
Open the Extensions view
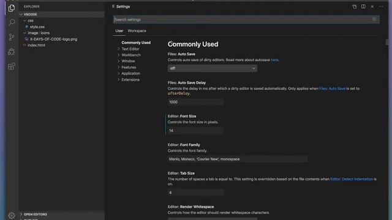12,66
